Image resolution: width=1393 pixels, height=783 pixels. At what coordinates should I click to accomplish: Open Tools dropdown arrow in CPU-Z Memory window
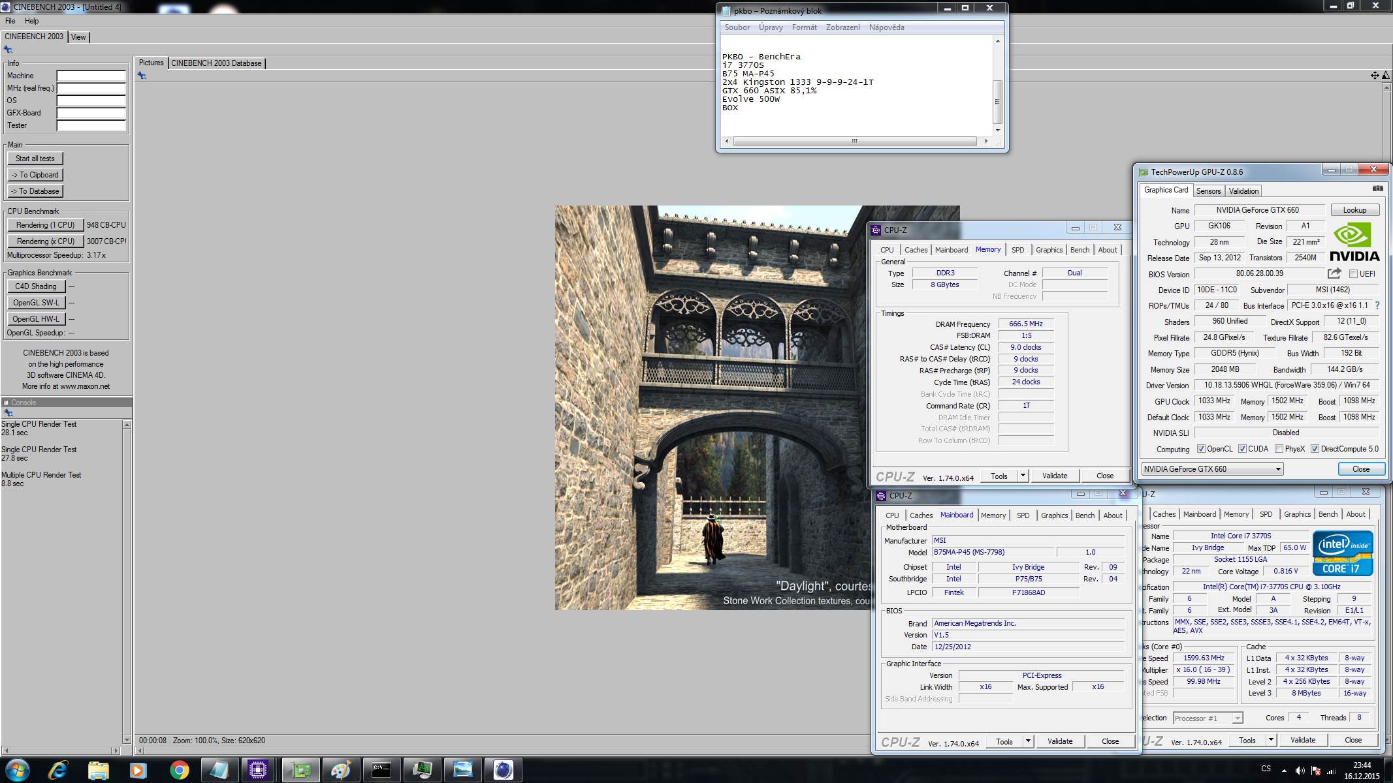(1023, 476)
